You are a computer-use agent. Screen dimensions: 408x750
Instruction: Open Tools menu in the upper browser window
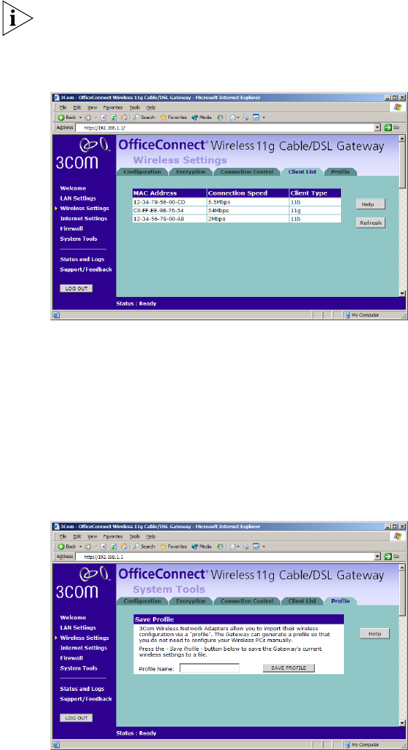tap(135, 108)
